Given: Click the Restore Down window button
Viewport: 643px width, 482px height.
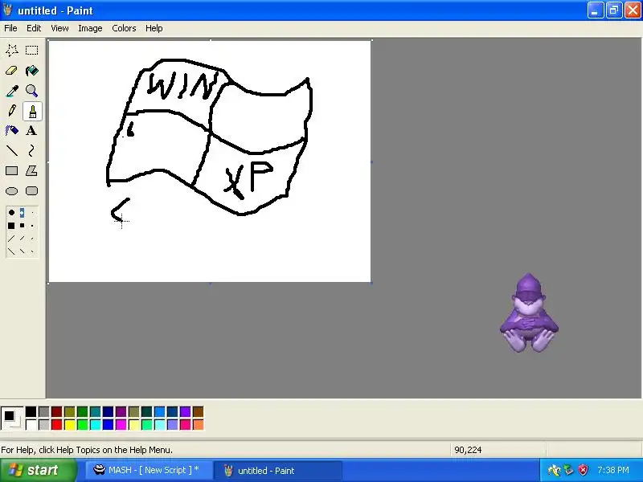Looking at the screenshot, I should [x=614, y=10].
